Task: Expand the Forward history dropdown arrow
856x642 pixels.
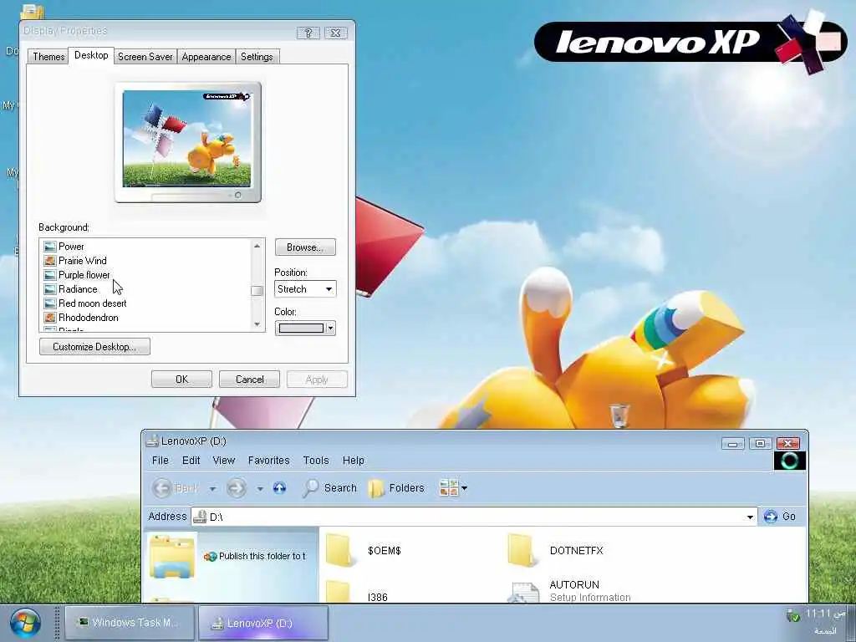Action: 261,488
